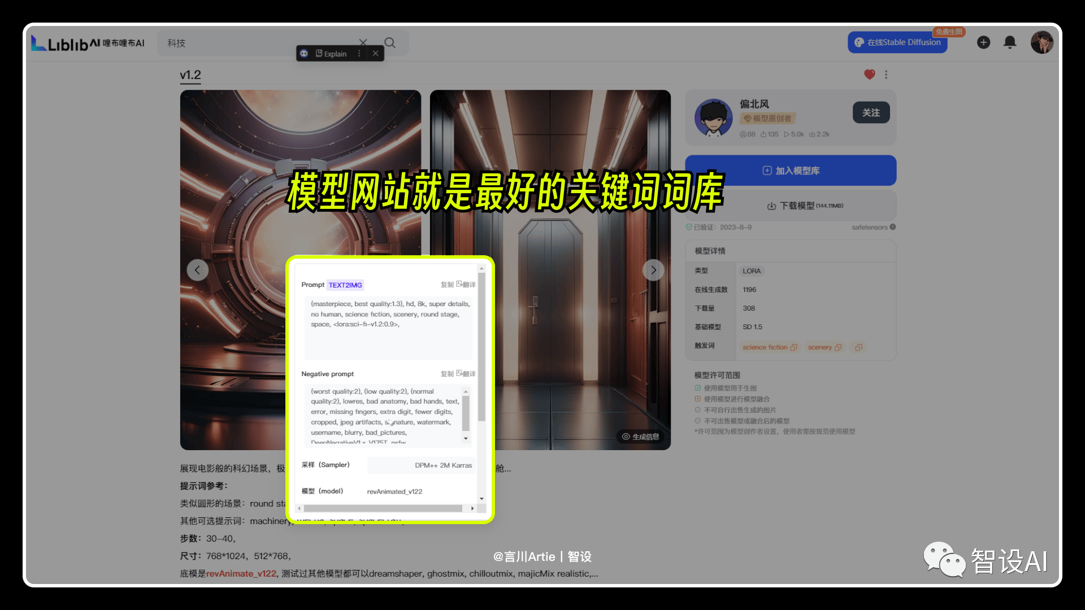Select the v1.2 version tab

[x=190, y=76]
